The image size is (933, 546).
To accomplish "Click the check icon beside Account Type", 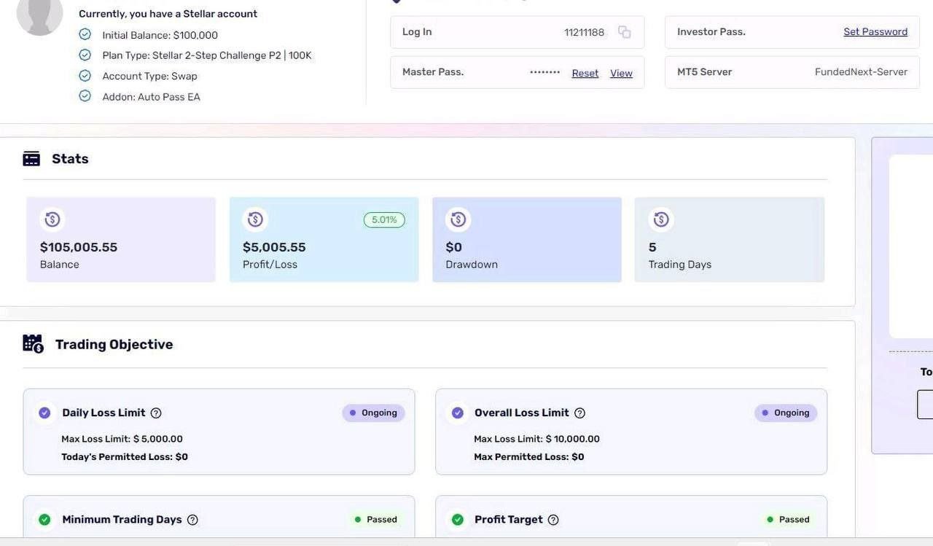I will 85,76.
